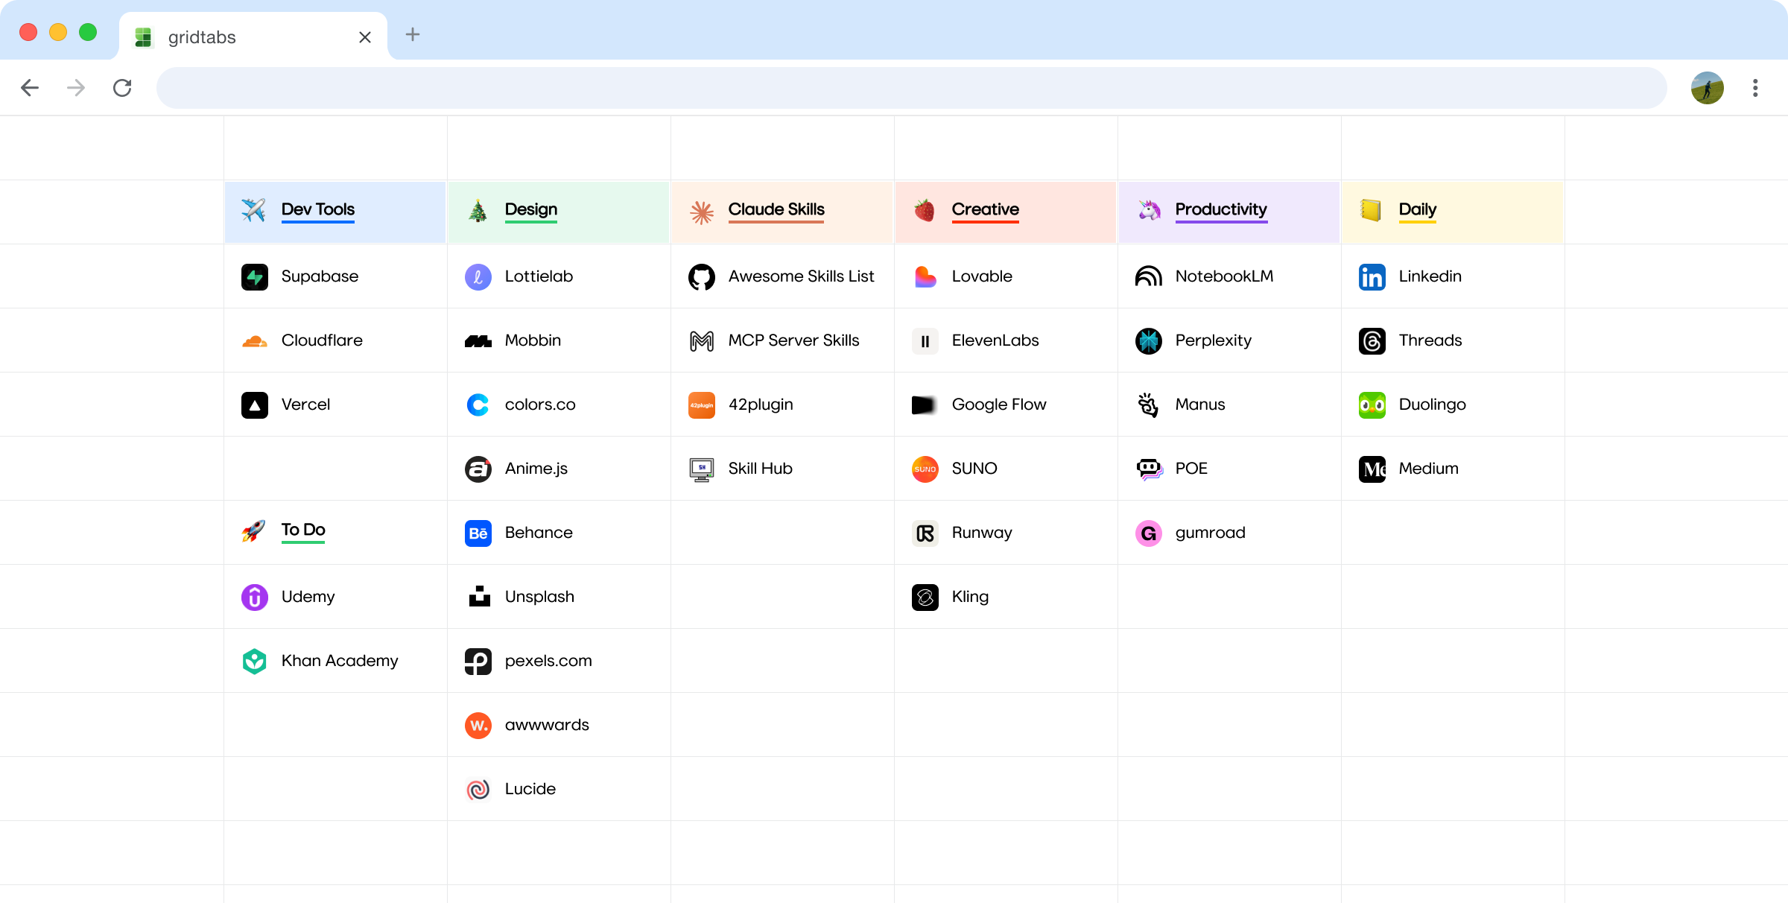The width and height of the screenshot is (1788, 903).
Task: Open the Design category header
Action: tap(559, 212)
